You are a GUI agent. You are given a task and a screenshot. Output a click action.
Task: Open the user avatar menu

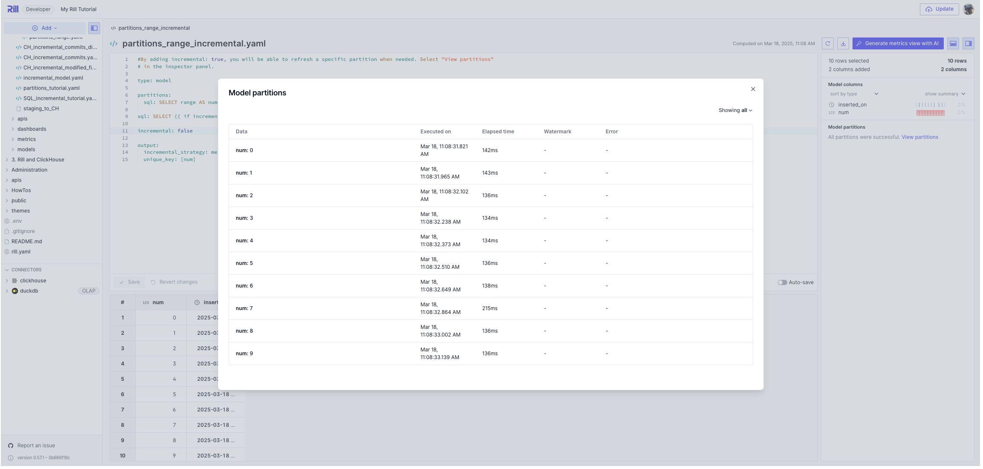click(x=969, y=9)
